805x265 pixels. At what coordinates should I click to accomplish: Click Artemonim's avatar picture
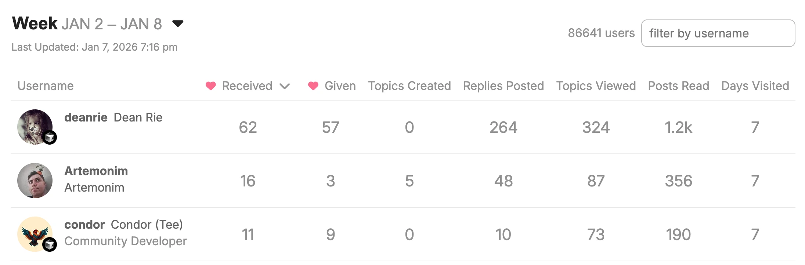pyautogui.click(x=35, y=181)
